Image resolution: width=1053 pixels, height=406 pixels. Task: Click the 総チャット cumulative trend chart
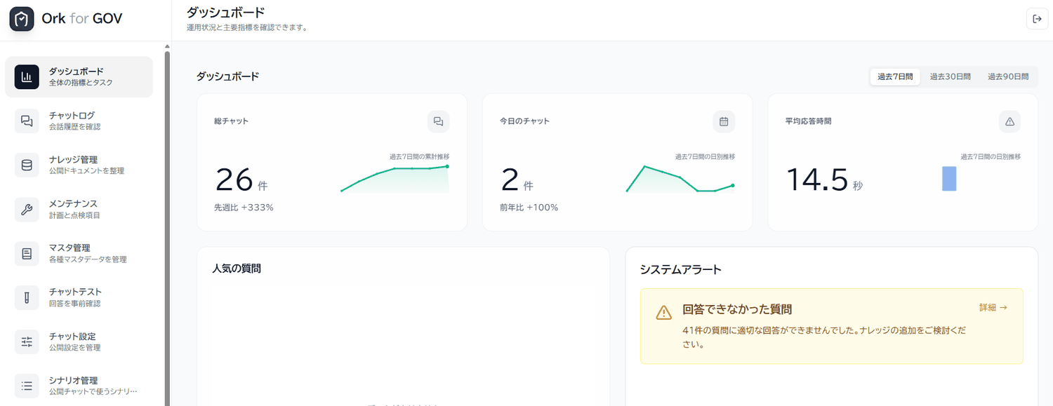395,179
